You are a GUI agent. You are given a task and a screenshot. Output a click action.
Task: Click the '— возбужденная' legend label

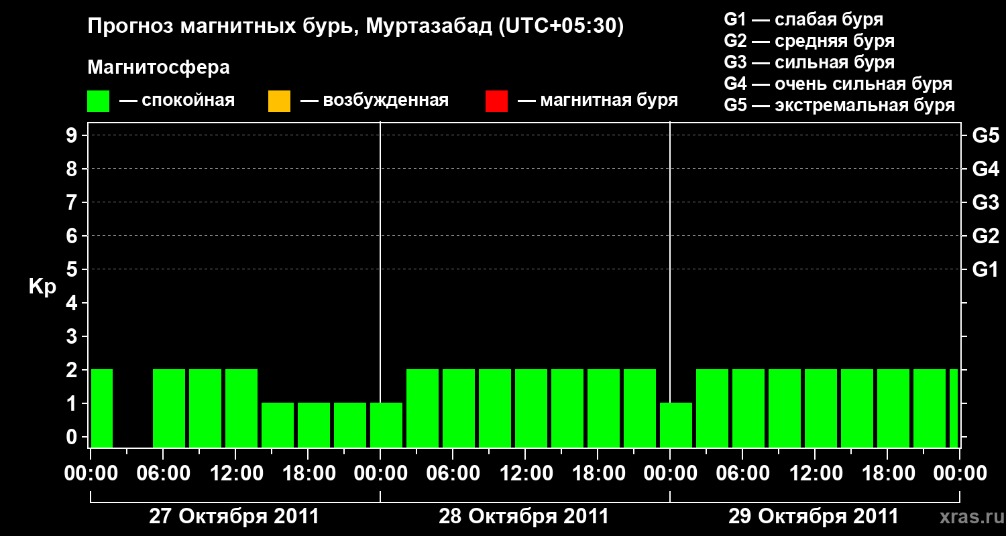click(374, 101)
